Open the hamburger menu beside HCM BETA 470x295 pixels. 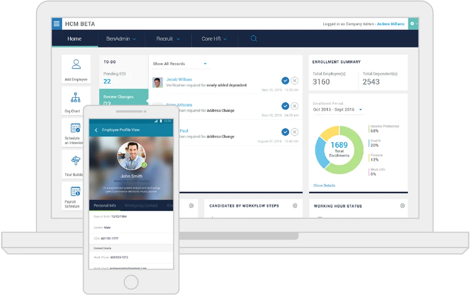point(56,24)
